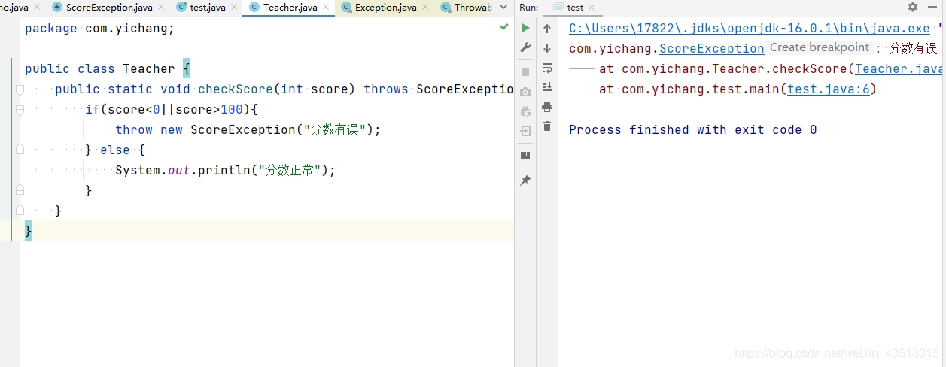The image size is (946, 367).
Task: Rerun the test program with green play icon
Action: (525, 28)
